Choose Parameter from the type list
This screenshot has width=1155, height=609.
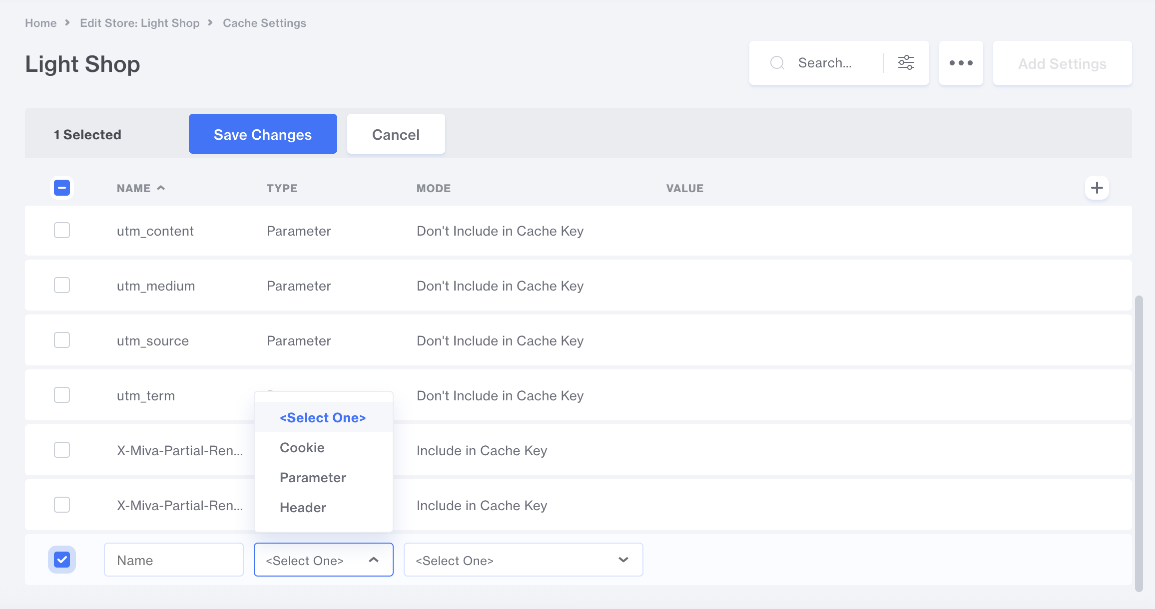click(x=323, y=477)
